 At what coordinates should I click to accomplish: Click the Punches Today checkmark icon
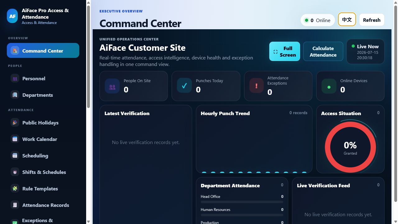click(184, 86)
